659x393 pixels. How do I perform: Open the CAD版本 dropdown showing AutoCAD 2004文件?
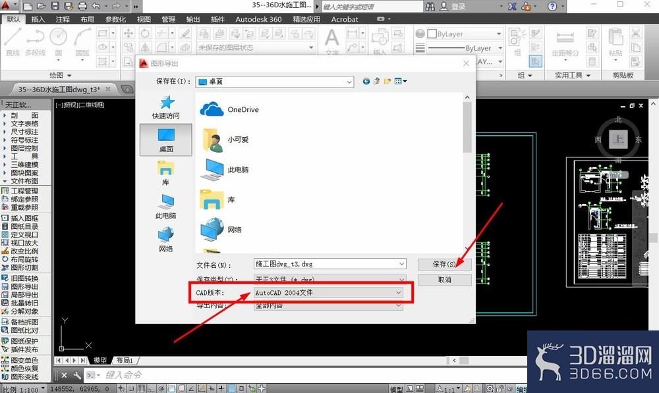328,293
